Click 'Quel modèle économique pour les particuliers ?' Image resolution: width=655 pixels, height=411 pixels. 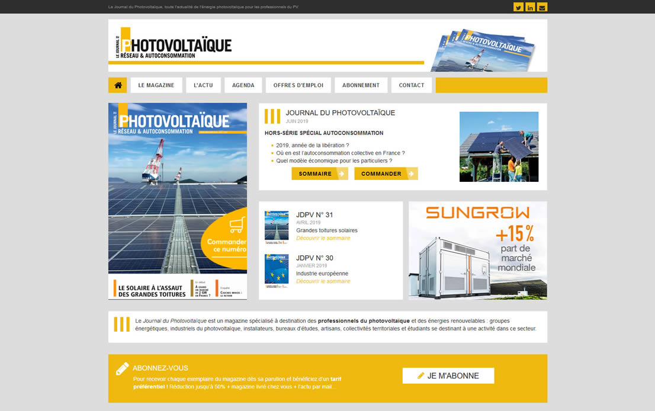pyautogui.click(x=334, y=161)
